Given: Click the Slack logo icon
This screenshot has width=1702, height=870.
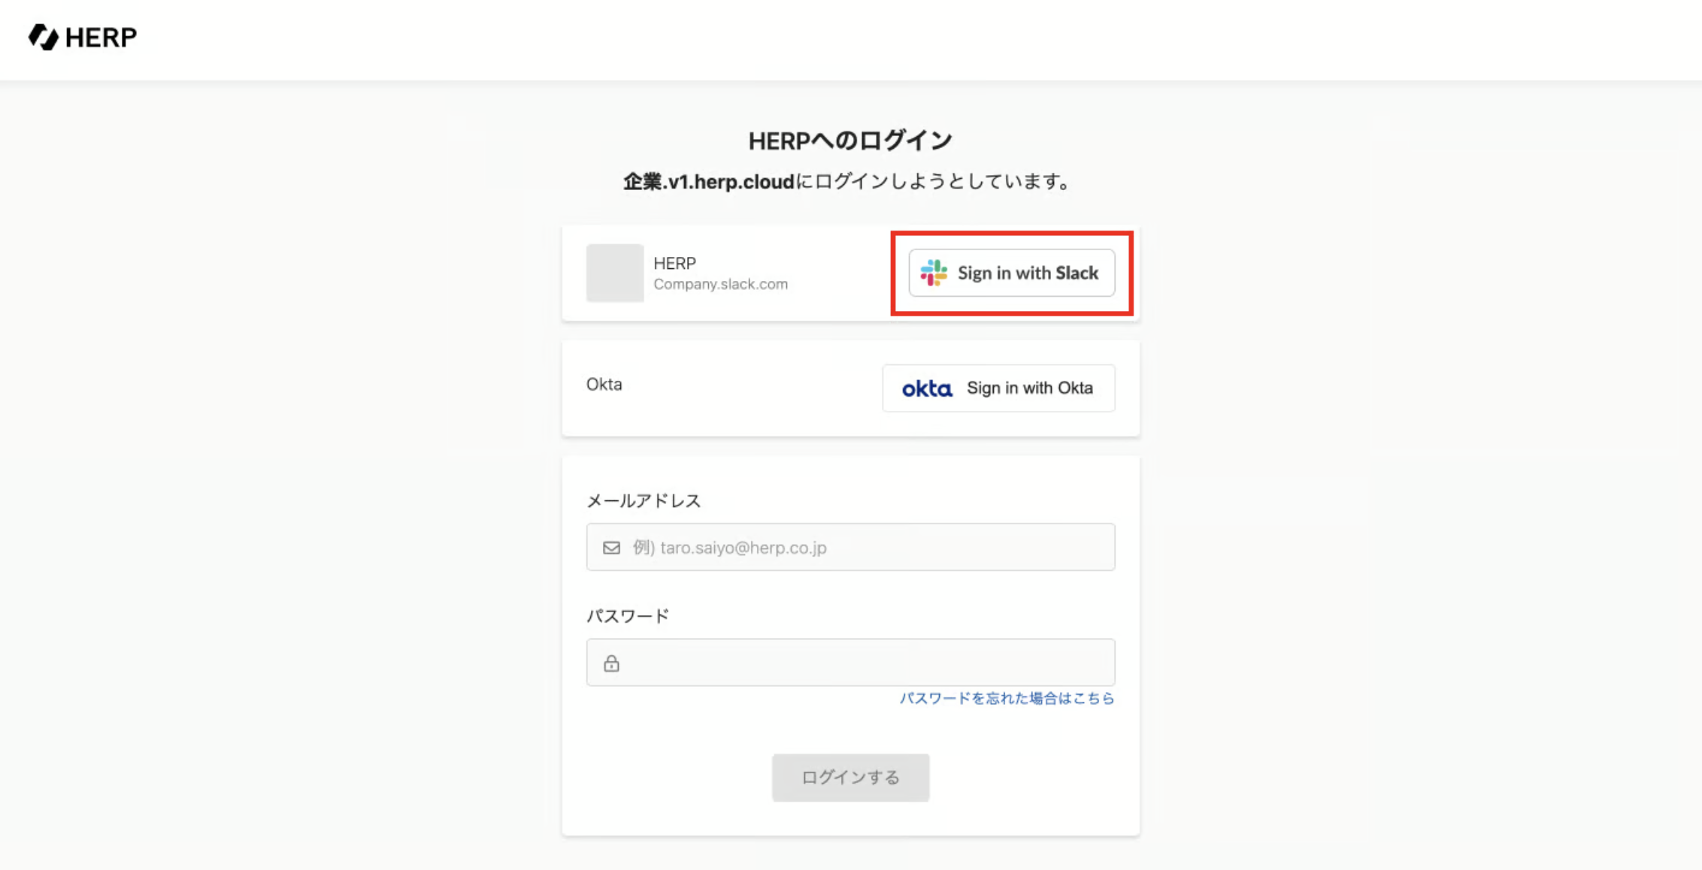Looking at the screenshot, I should click(934, 273).
